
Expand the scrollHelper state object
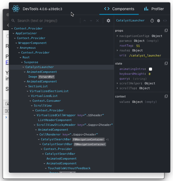(x=117, y=83)
